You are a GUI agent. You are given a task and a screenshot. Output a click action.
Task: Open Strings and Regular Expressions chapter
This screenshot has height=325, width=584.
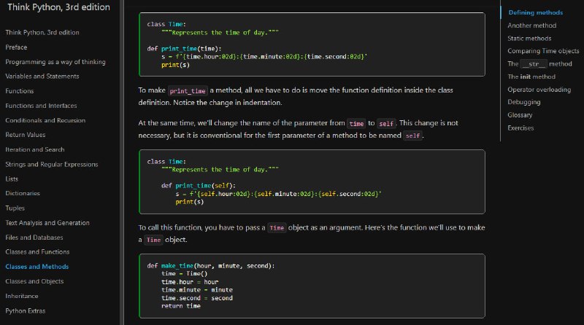(x=51, y=164)
